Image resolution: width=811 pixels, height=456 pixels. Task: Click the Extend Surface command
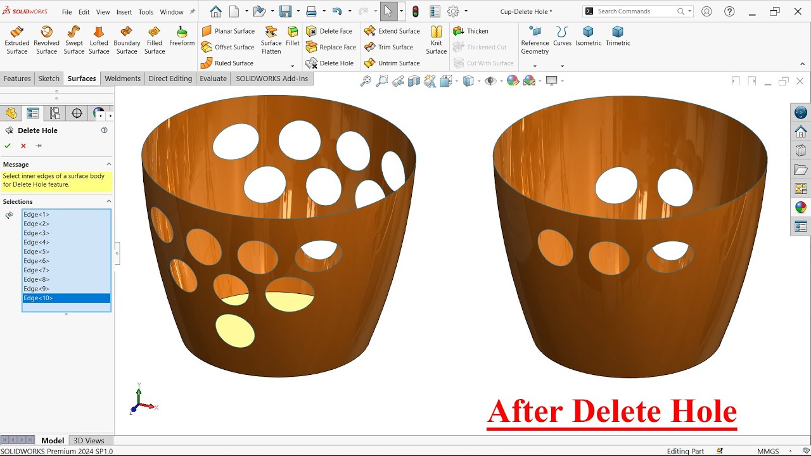pyautogui.click(x=392, y=31)
